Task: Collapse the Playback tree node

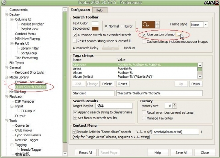Action: coord(6,96)
